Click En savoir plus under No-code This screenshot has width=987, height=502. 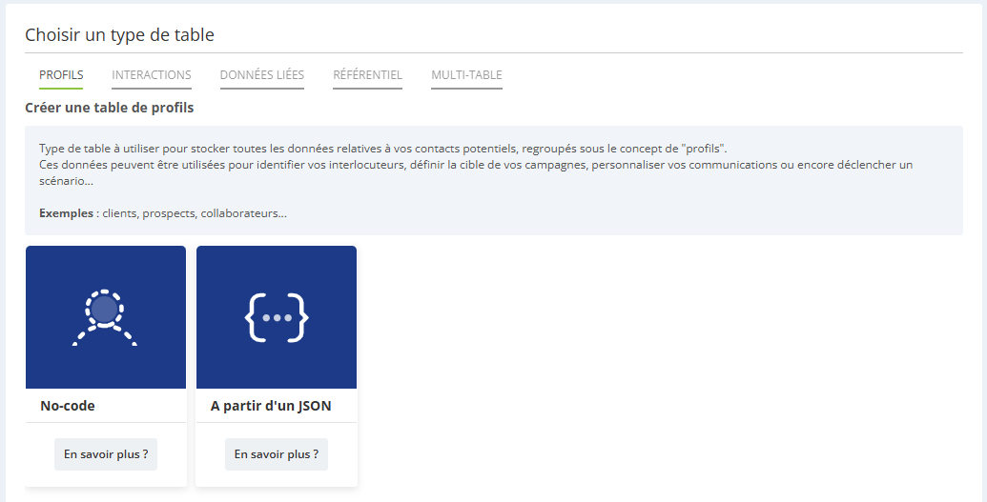click(106, 454)
